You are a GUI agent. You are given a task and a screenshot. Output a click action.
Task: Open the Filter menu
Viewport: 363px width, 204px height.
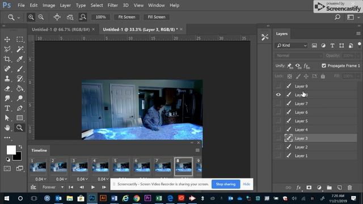click(113, 5)
